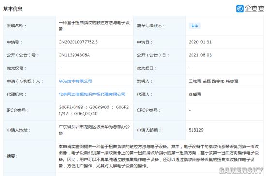Click the 基本信息 section heading

[13, 9]
